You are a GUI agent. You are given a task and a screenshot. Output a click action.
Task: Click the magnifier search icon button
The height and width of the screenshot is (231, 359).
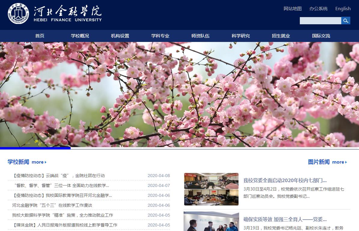click(346, 21)
